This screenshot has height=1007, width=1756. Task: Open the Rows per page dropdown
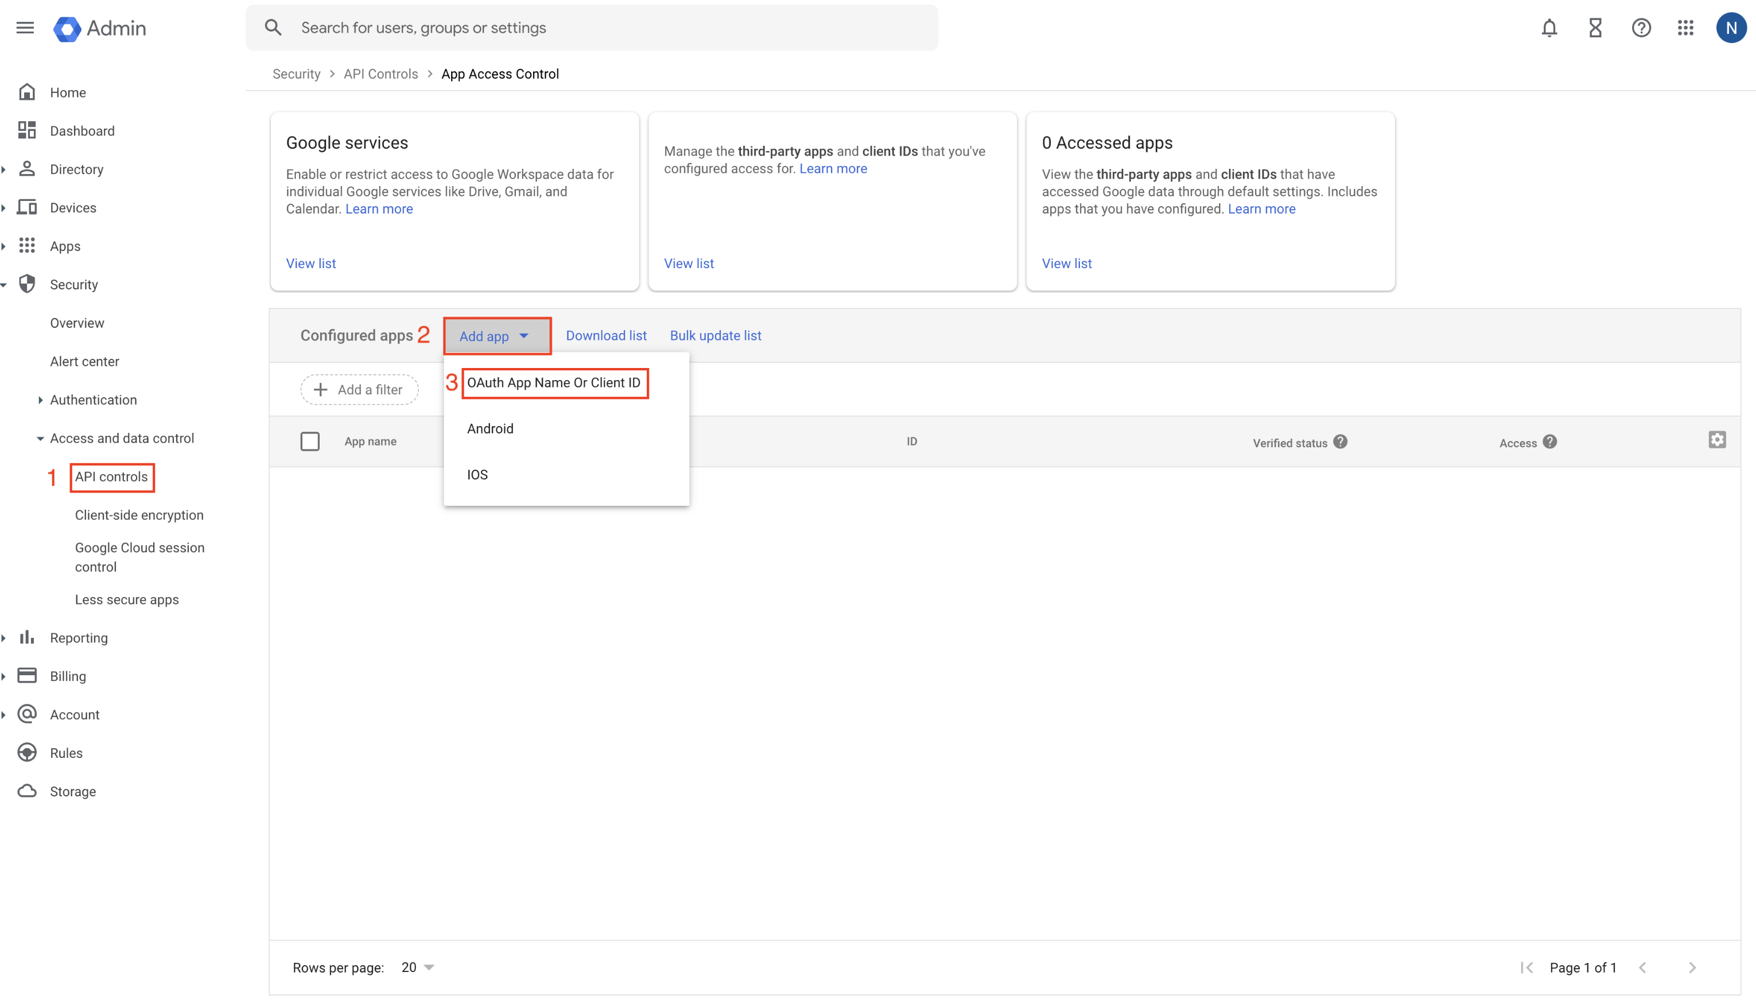point(418,967)
